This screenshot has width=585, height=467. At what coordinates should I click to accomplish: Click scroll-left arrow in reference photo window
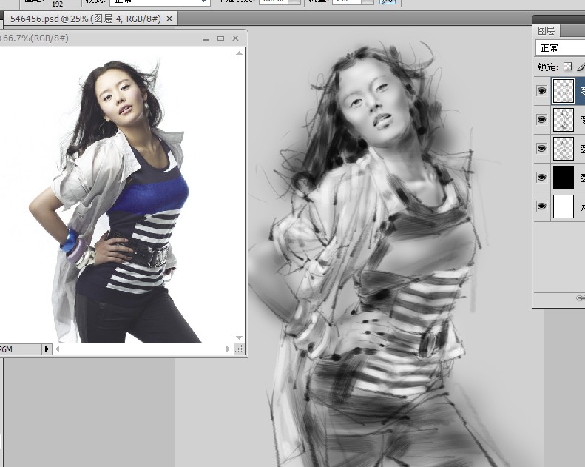coord(58,349)
